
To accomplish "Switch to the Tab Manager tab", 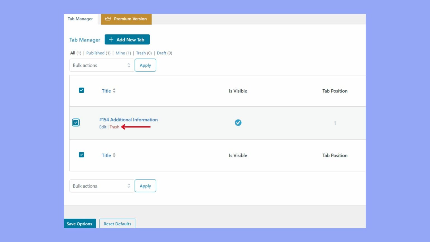I will (x=80, y=19).
